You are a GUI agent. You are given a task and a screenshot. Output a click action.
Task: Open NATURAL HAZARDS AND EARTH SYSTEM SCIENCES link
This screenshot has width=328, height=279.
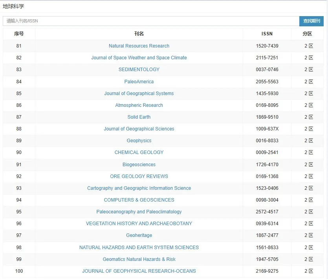point(139,248)
